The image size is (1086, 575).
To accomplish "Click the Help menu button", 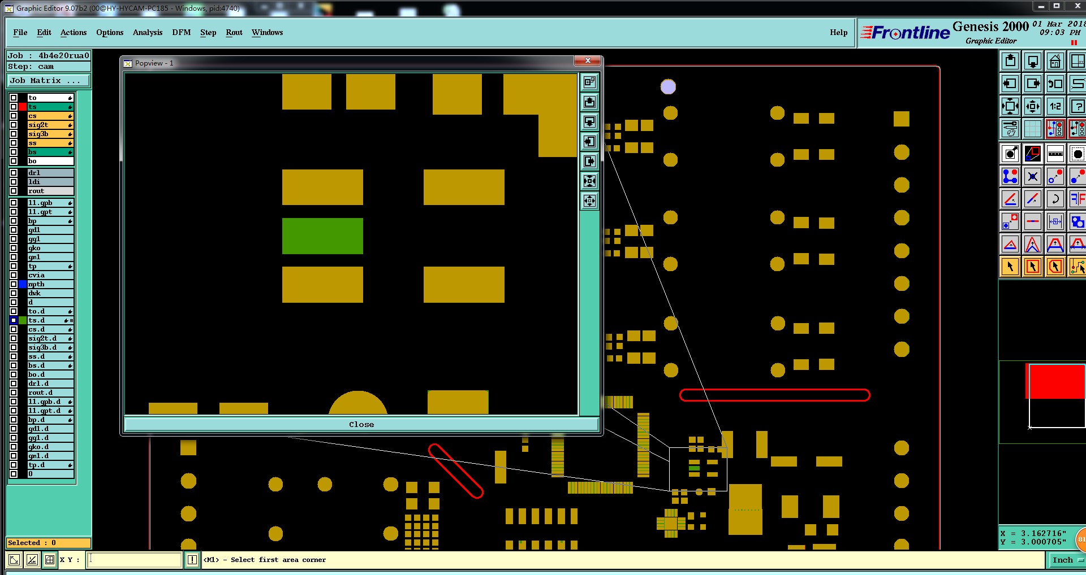I will click(839, 33).
